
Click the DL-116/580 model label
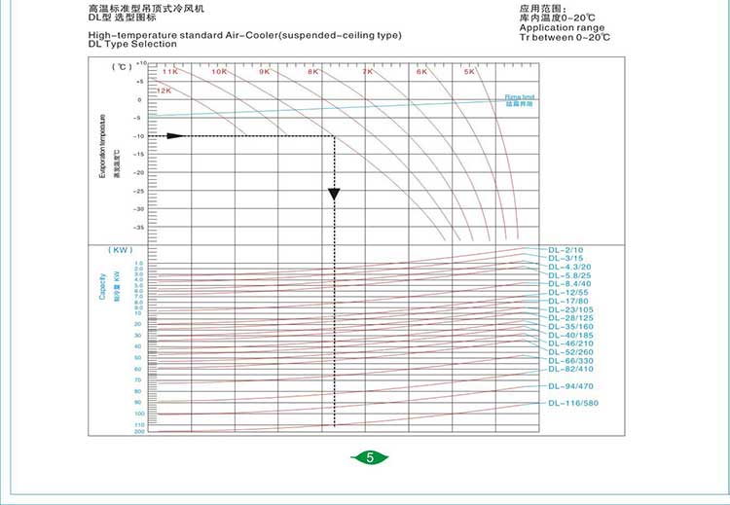[x=573, y=403]
